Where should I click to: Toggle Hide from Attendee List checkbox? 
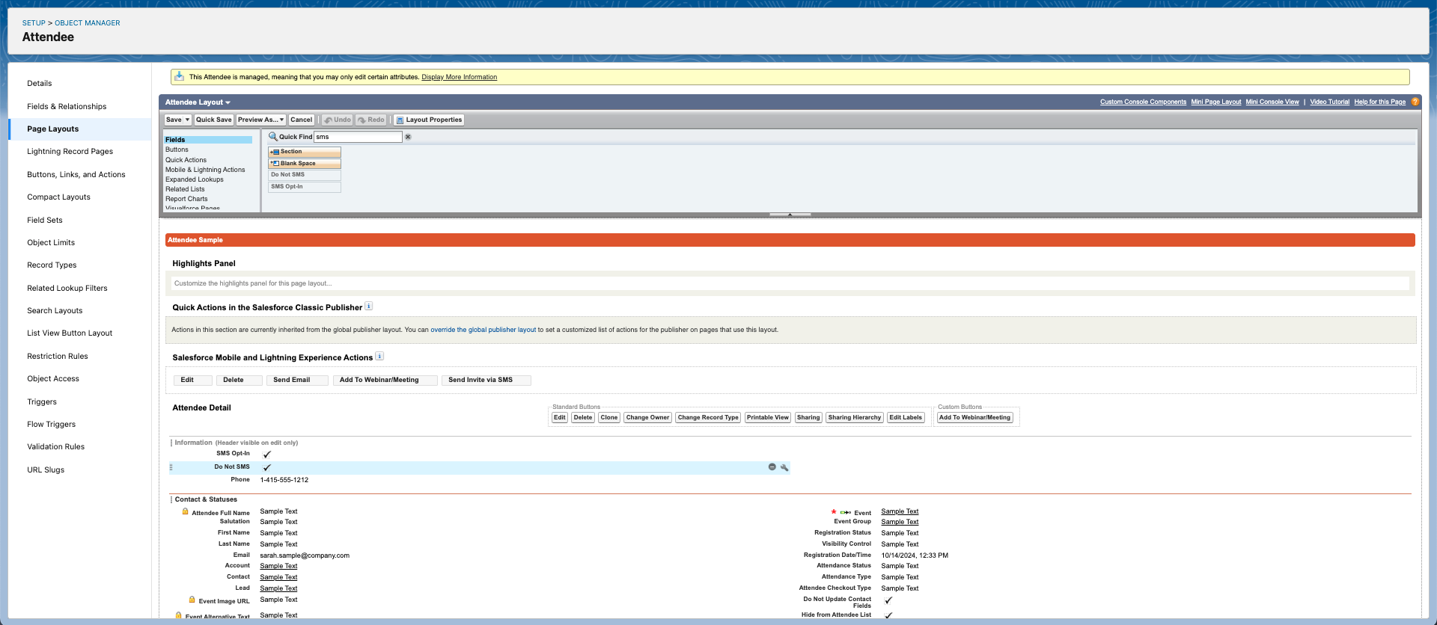coord(888,615)
